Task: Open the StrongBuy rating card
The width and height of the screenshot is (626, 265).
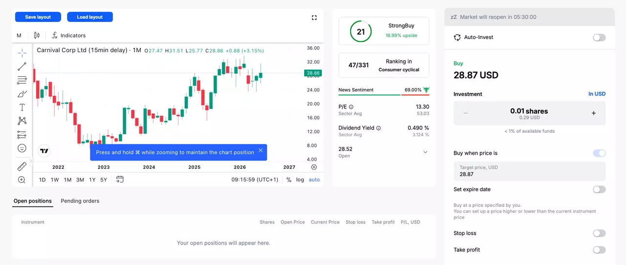Action: pyautogui.click(x=384, y=32)
